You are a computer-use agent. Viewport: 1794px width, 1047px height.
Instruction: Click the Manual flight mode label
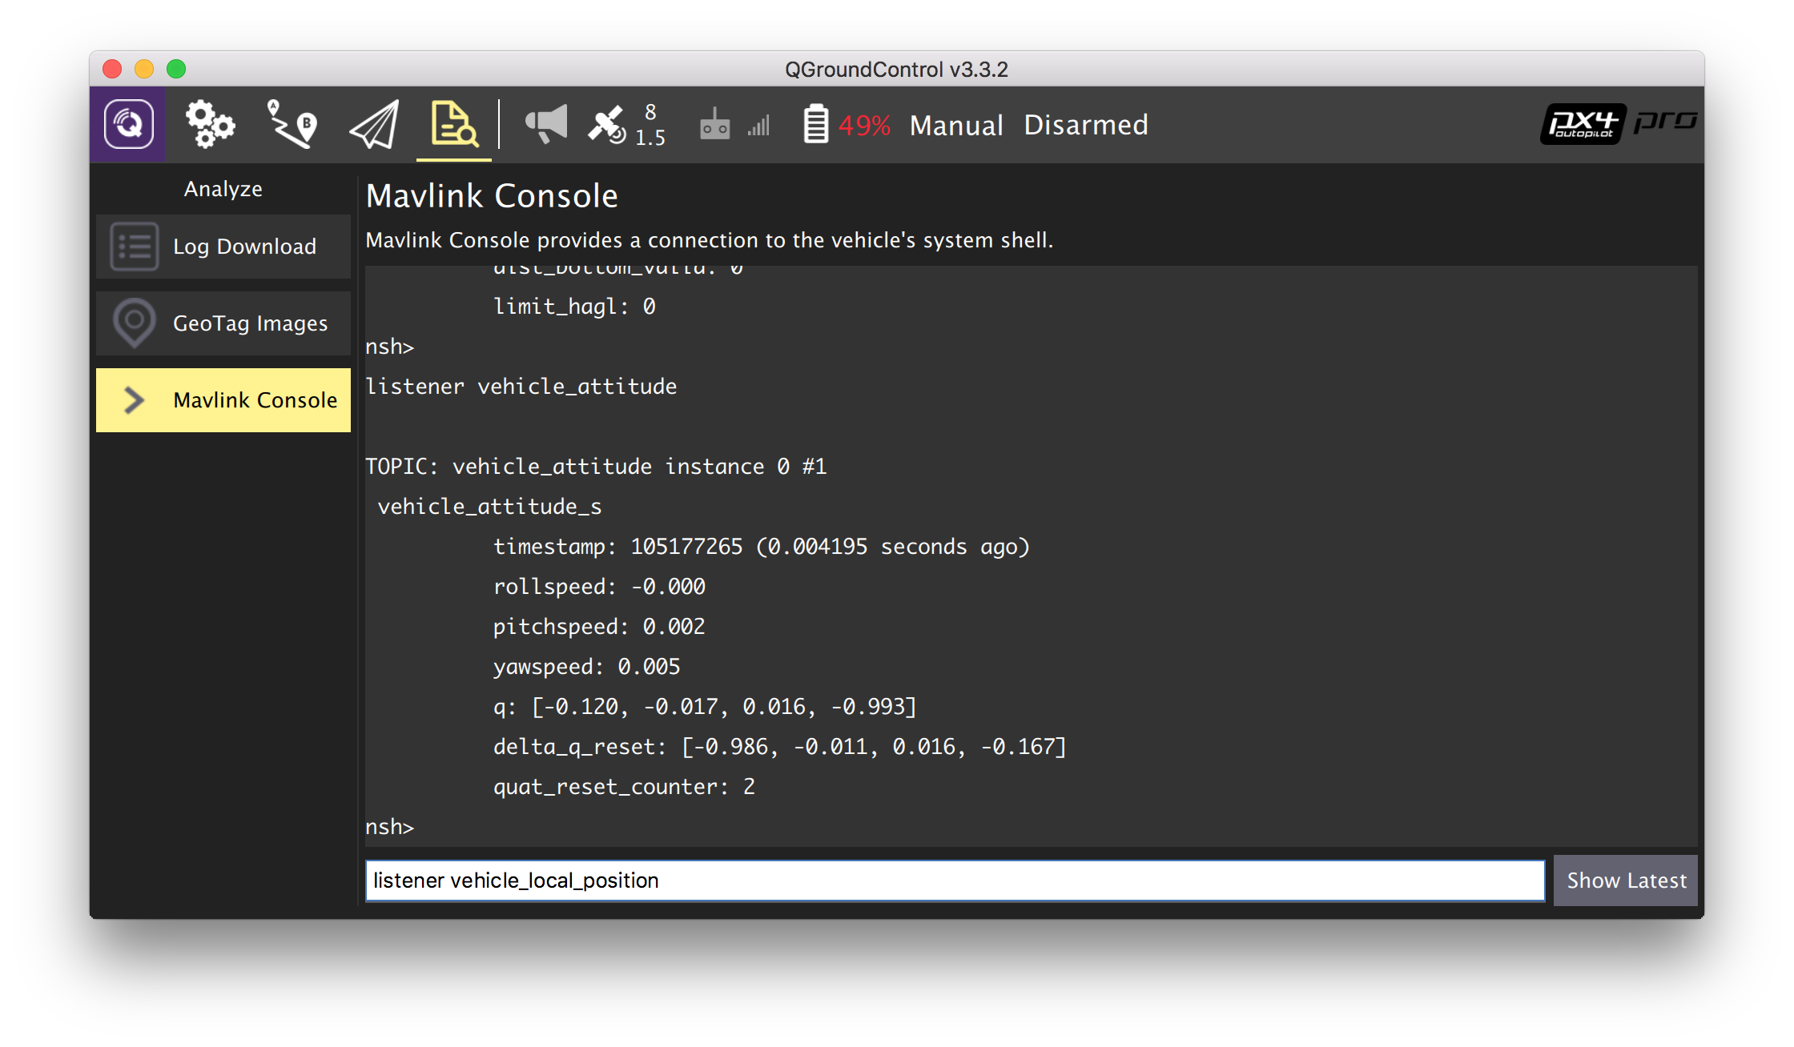point(955,125)
